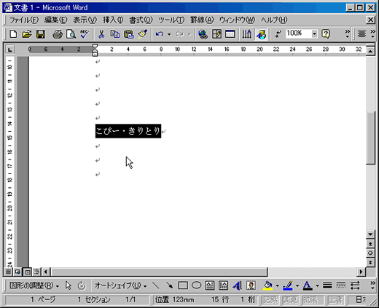Switch to Print Layout view button
The height and width of the screenshot is (308, 379).
coord(27,272)
